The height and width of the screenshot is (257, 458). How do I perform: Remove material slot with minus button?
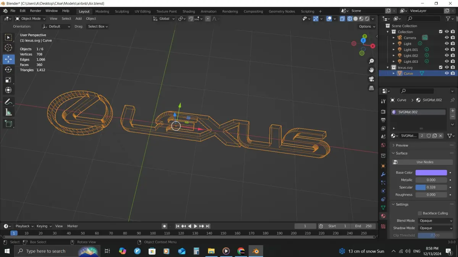(x=453, y=116)
